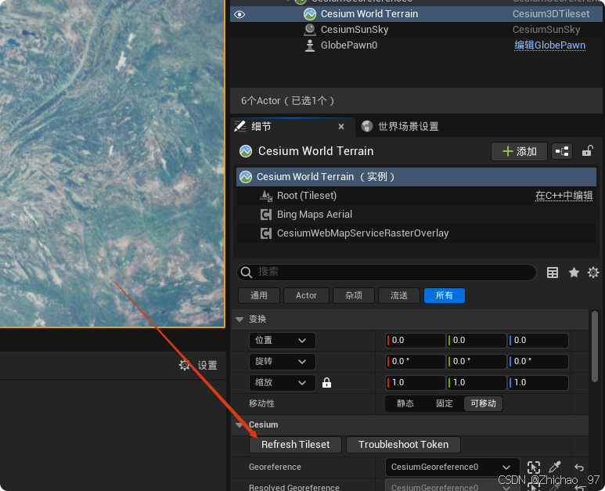This screenshot has height=491, width=605.
Task: Click the 旋转 Z value field
Action: click(538, 362)
